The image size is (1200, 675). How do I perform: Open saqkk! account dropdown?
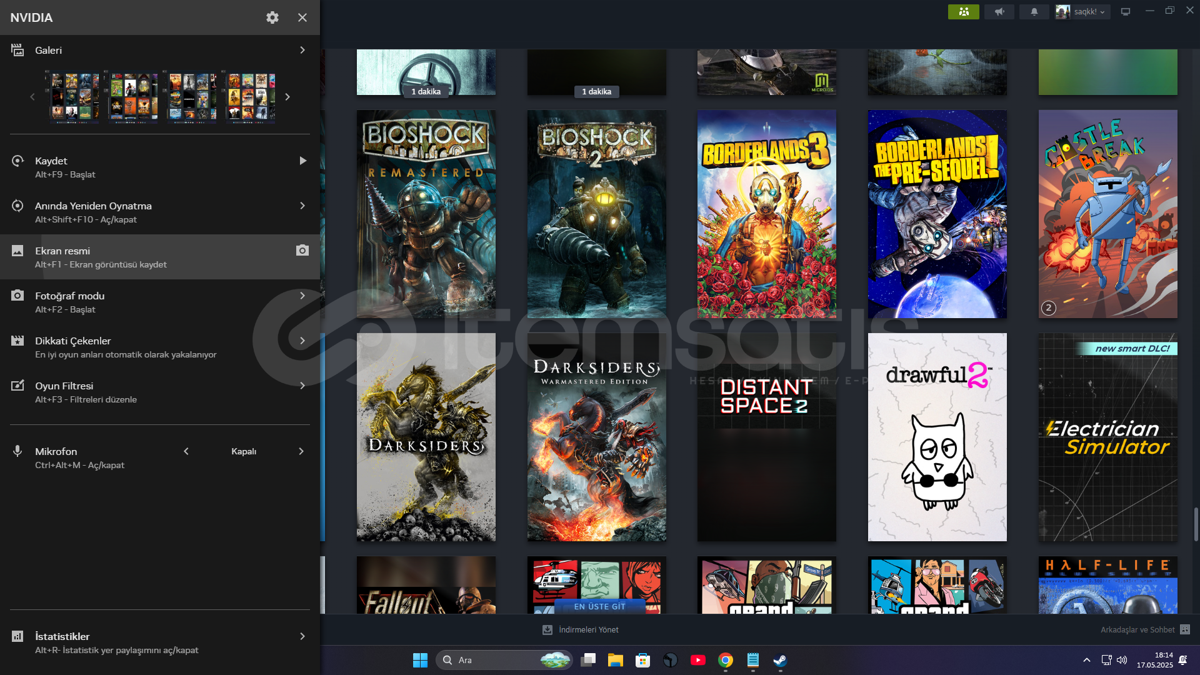(x=1082, y=12)
